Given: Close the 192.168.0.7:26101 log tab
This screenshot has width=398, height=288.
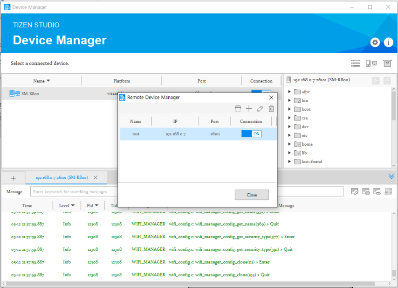Looking at the screenshot, I should pos(96,177).
